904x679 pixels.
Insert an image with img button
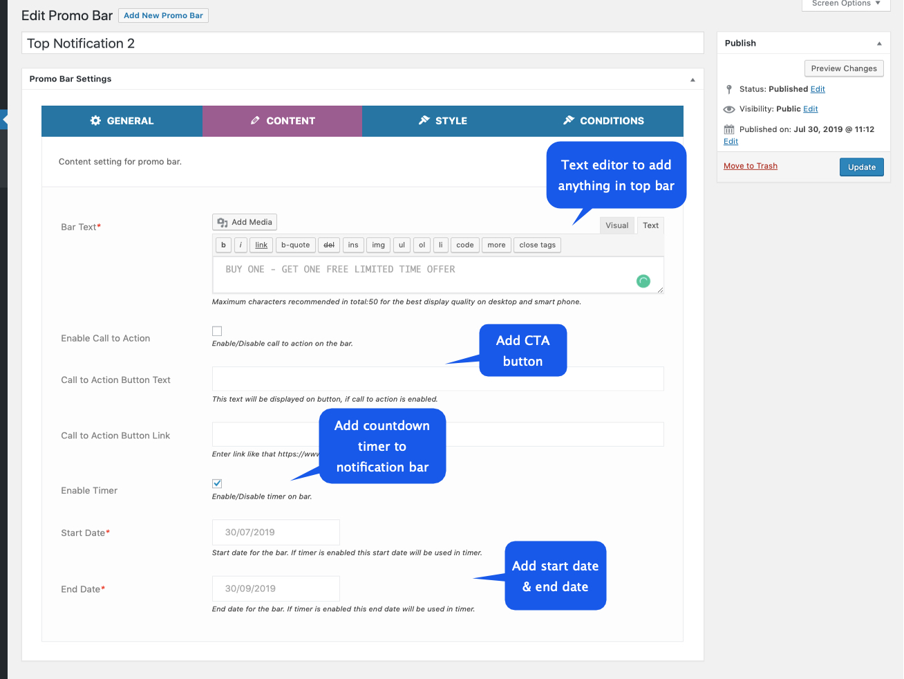pyautogui.click(x=379, y=245)
